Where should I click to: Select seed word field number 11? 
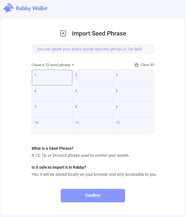93,125
